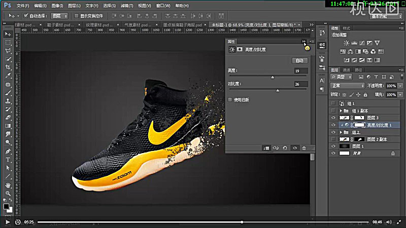The height and width of the screenshot is (228, 406).
Task: Enter fullscreen video mode
Action: (x=399, y=222)
